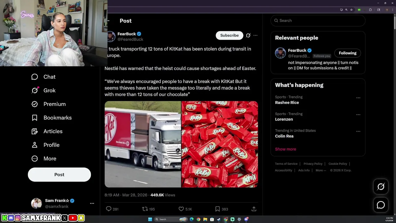Viewport: 396px width, 223px height.
Task: Click the browser zoom magnifier icon
Action: click(346, 10)
